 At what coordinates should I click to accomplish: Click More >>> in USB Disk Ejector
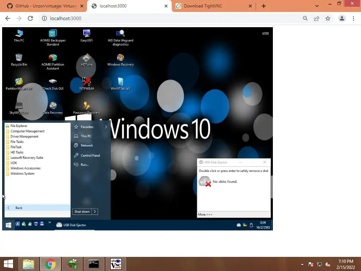coord(205,215)
